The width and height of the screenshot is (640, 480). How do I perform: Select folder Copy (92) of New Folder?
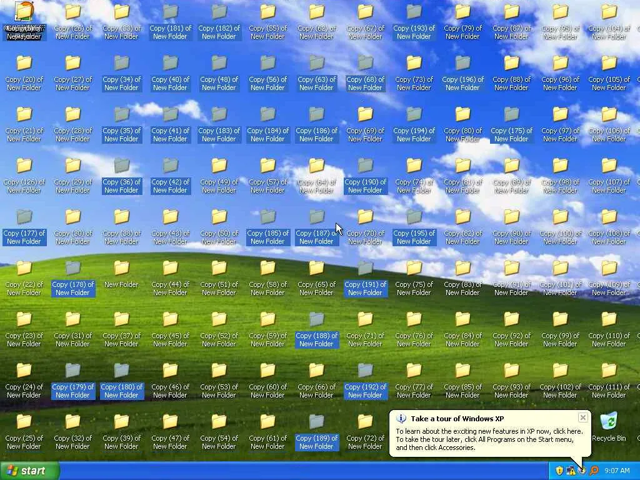pos(511,329)
